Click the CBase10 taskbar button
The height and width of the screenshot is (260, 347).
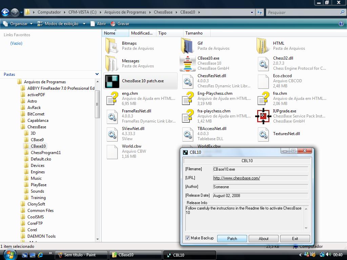[136, 255]
